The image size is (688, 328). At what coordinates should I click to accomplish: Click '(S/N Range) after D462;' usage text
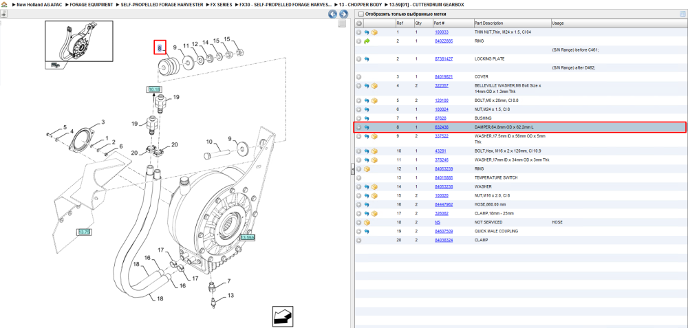574,68
